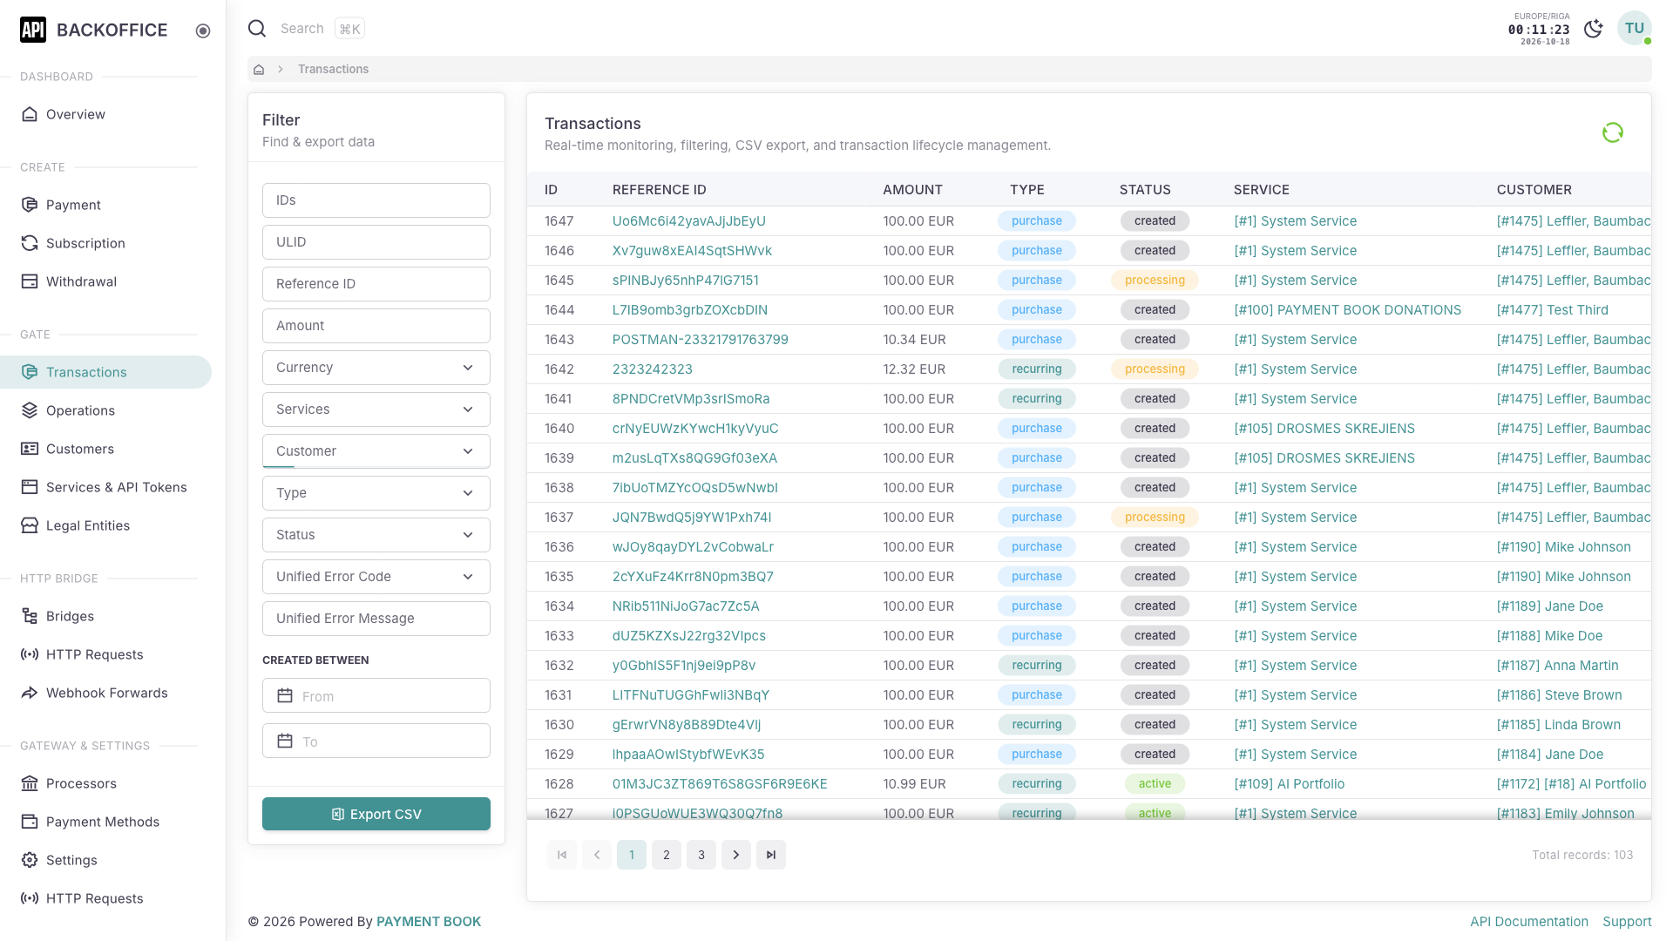The height and width of the screenshot is (941, 1673).
Task: Open the Support link
Action: point(1627,922)
